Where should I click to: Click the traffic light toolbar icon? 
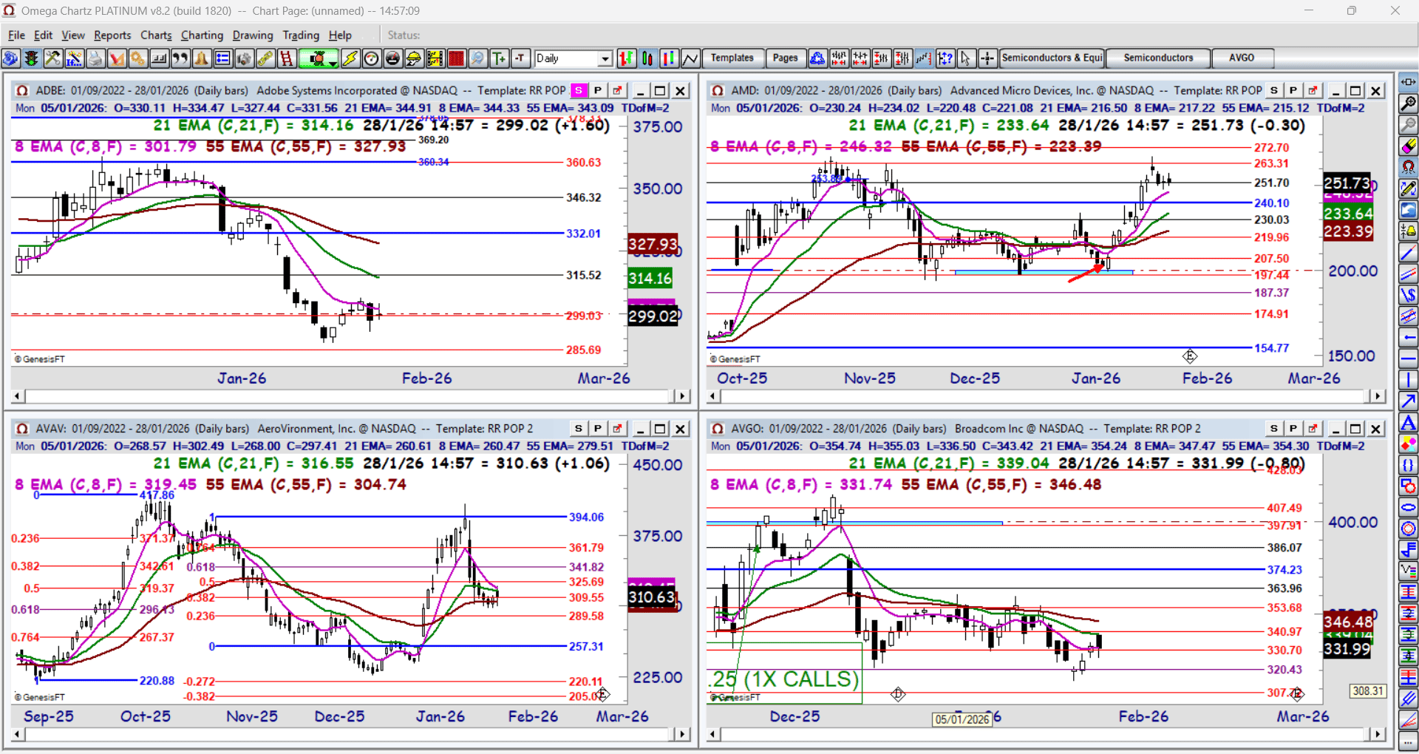click(32, 58)
